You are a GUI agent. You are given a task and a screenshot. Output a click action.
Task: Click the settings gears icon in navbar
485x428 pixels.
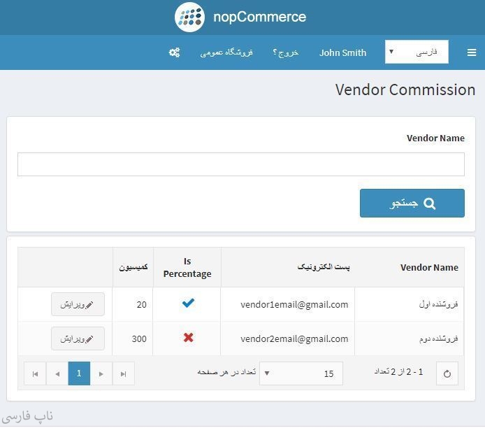click(x=174, y=52)
